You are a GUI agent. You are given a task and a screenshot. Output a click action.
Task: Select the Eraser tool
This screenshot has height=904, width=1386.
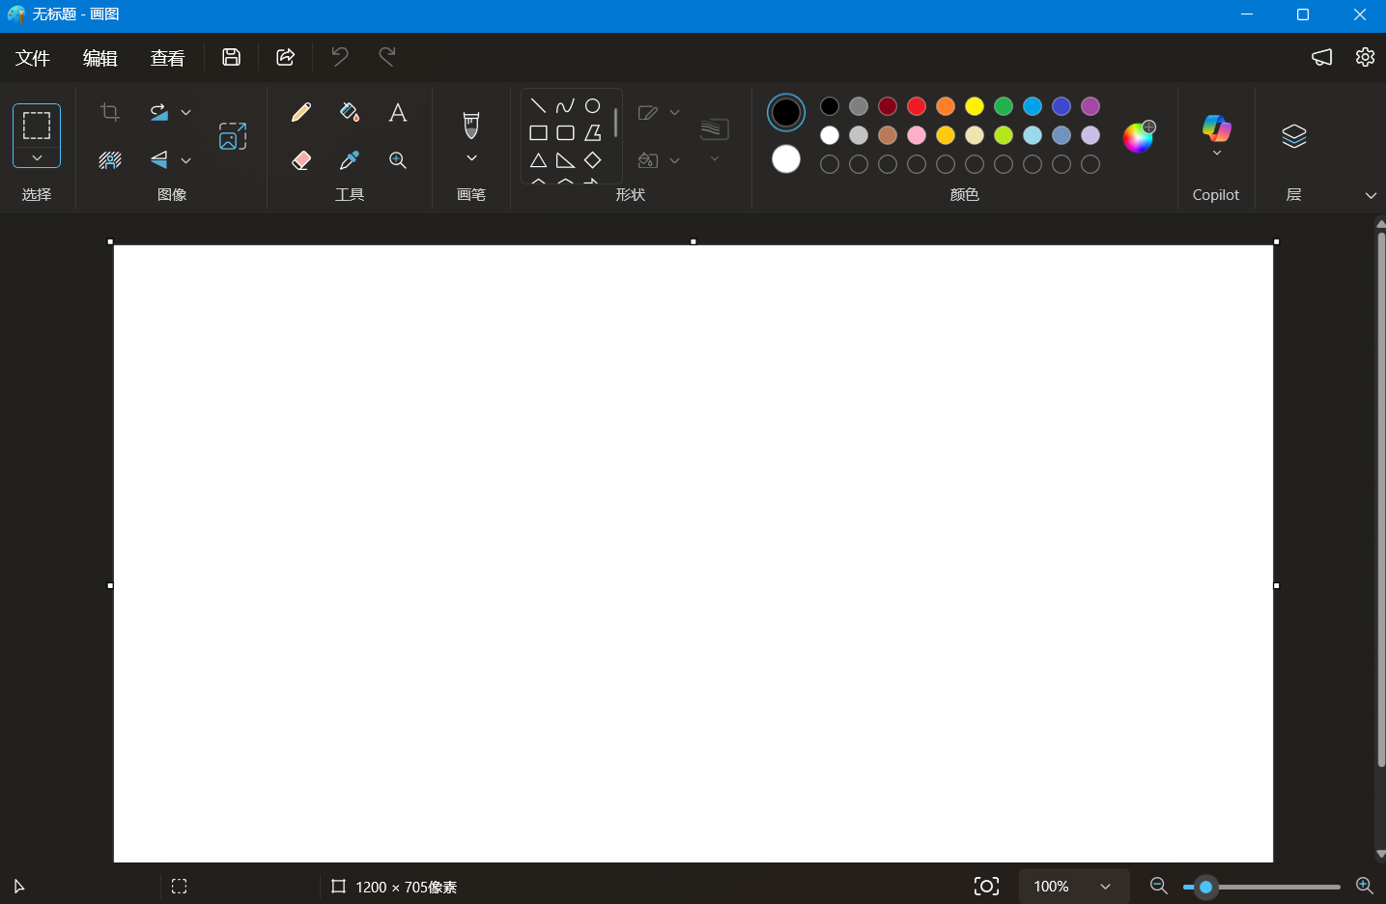pos(301,160)
